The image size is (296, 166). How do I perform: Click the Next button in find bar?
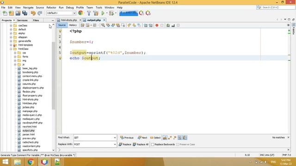click(142, 138)
